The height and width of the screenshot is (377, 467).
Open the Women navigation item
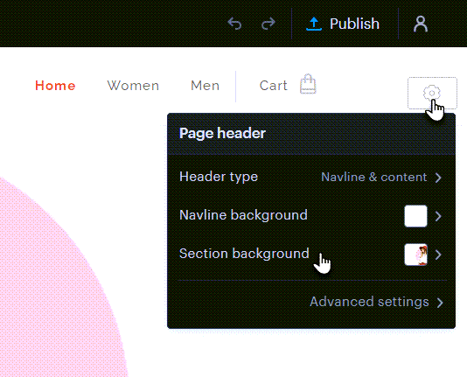click(x=133, y=86)
